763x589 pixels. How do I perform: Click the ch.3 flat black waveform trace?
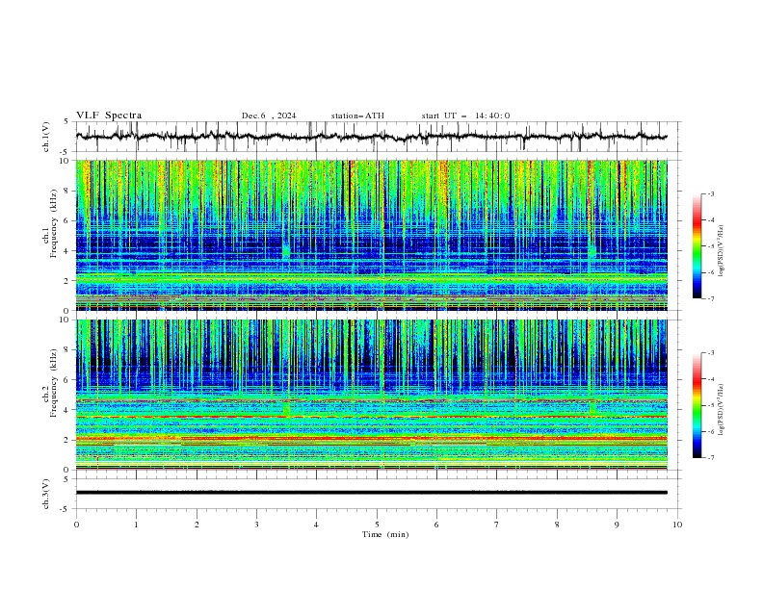pos(372,493)
